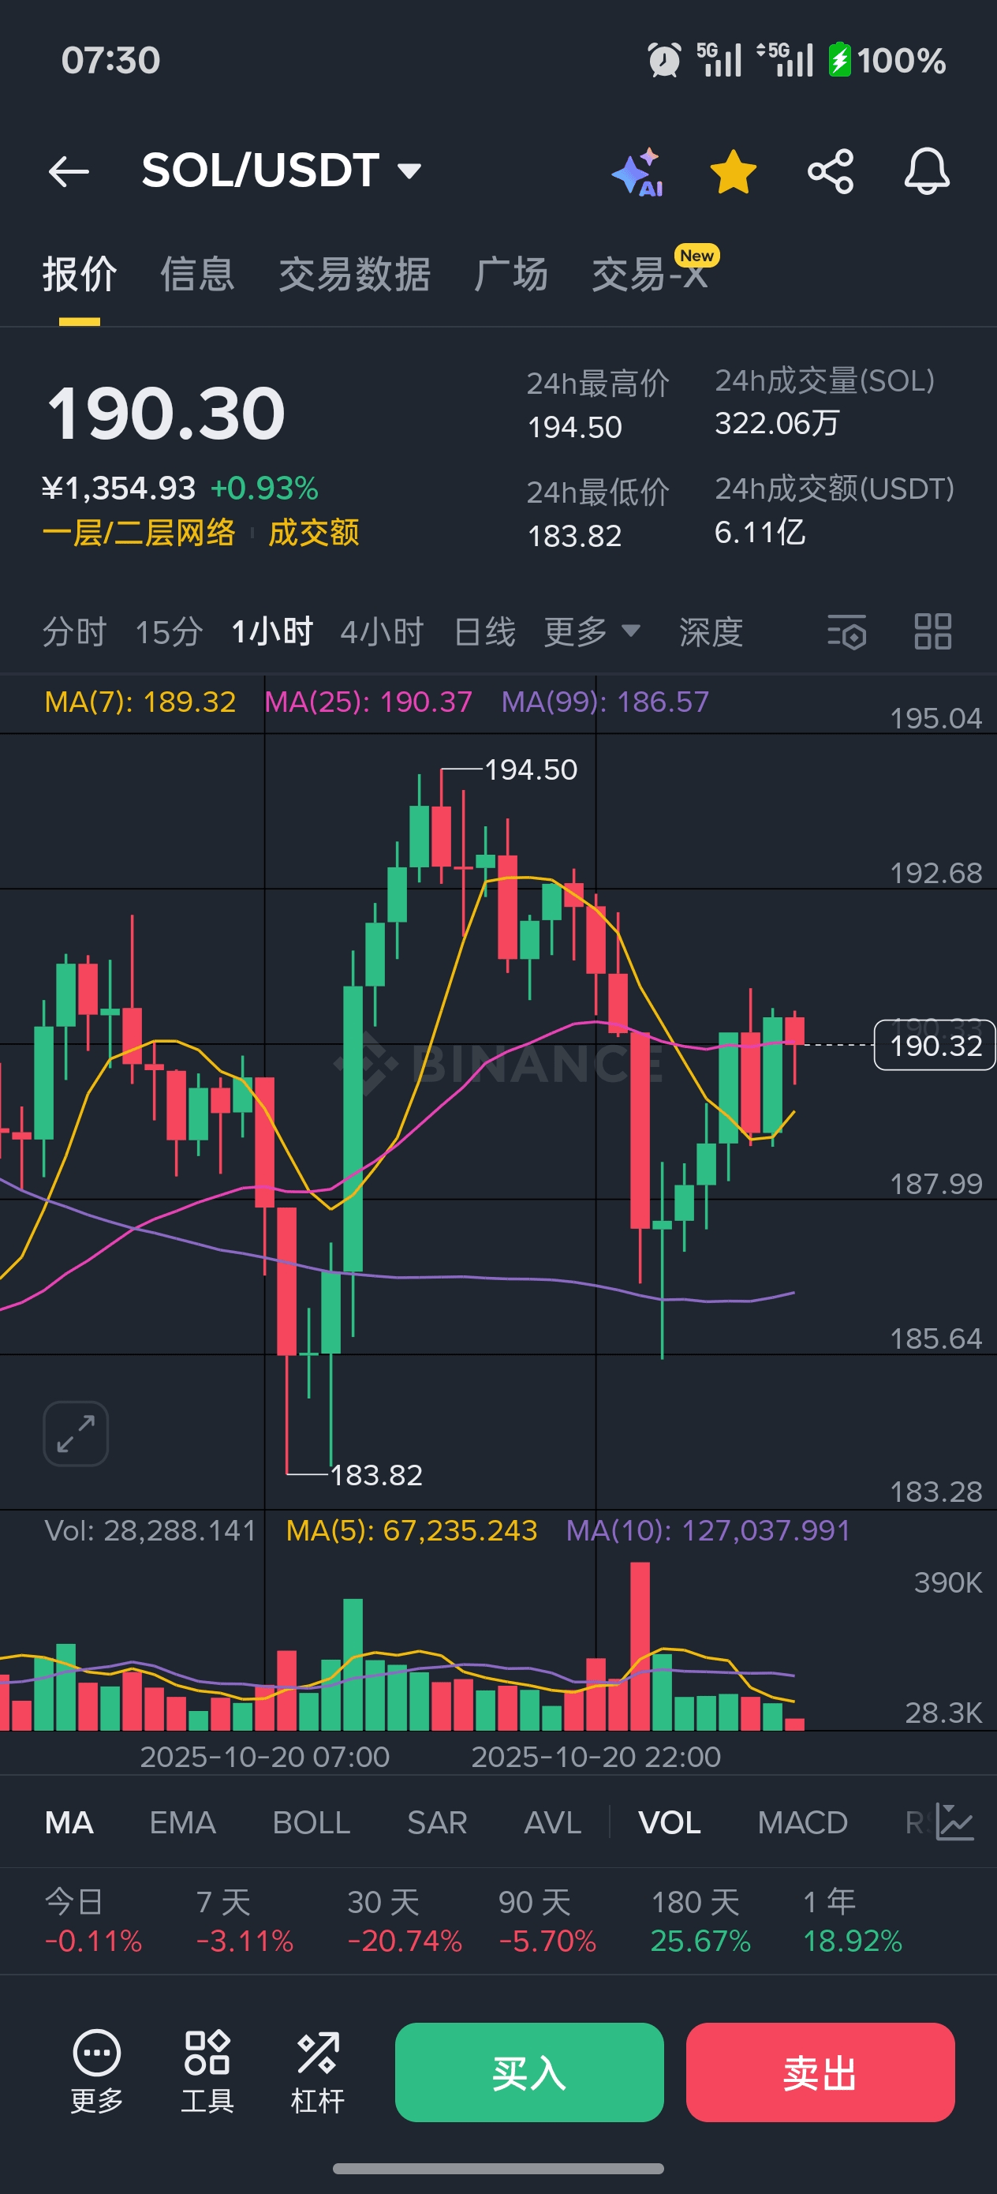
Task: Toggle the BOLL indicator
Action: pyautogui.click(x=311, y=1822)
